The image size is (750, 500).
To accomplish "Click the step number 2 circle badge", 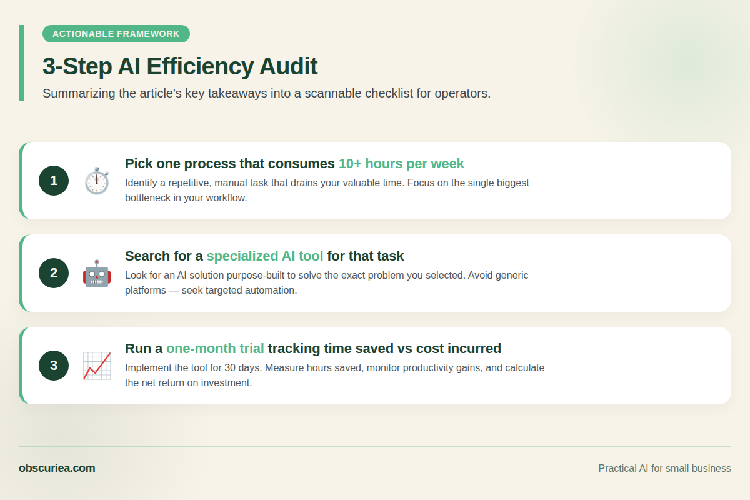I will coord(54,273).
